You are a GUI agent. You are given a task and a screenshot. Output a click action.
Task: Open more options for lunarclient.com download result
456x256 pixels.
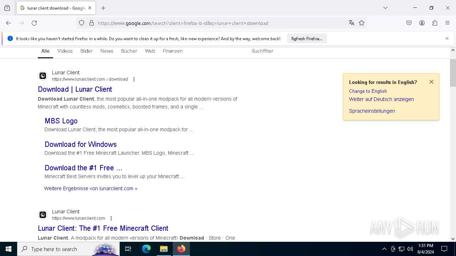point(134,79)
